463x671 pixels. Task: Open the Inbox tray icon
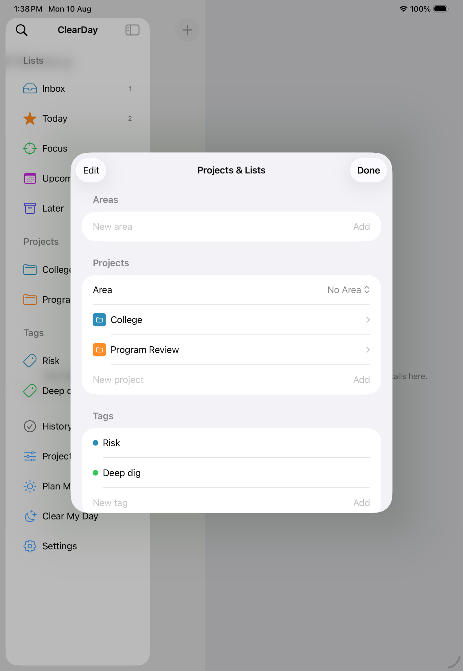30,88
